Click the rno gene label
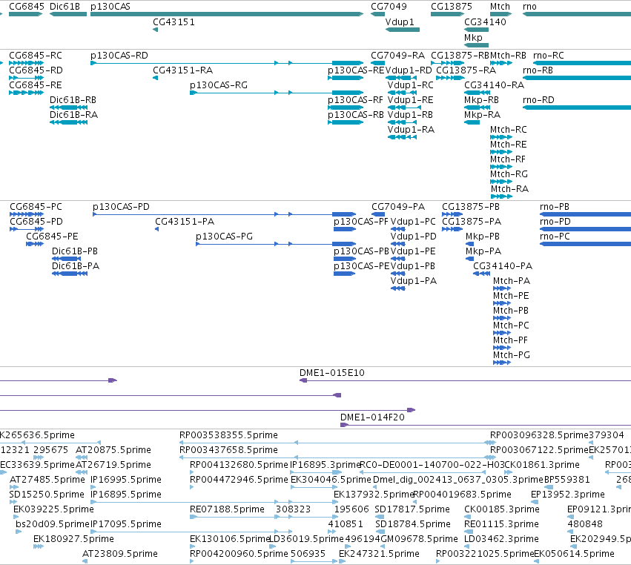631x565 pixels. (529, 7)
